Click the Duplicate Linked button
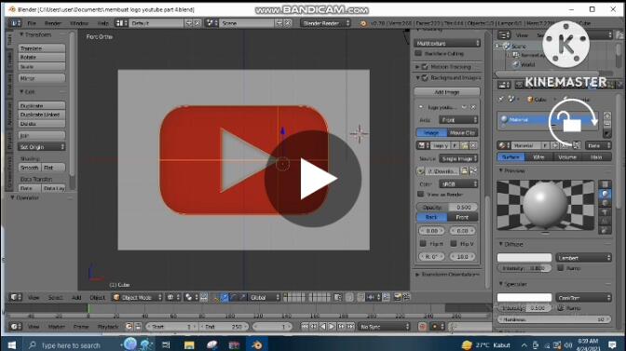The width and height of the screenshot is (626, 351). 42,115
